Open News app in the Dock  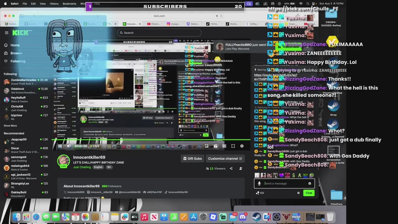[154, 217]
